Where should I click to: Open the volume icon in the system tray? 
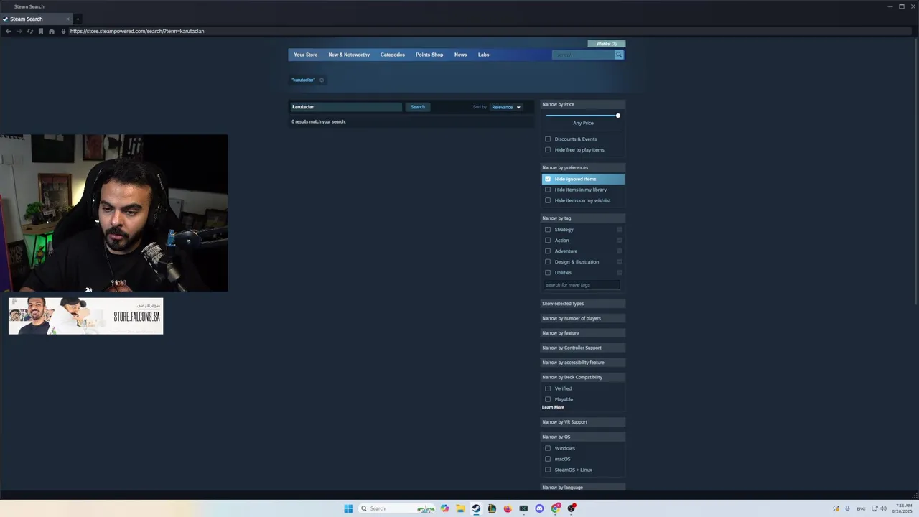pyautogui.click(x=883, y=508)
